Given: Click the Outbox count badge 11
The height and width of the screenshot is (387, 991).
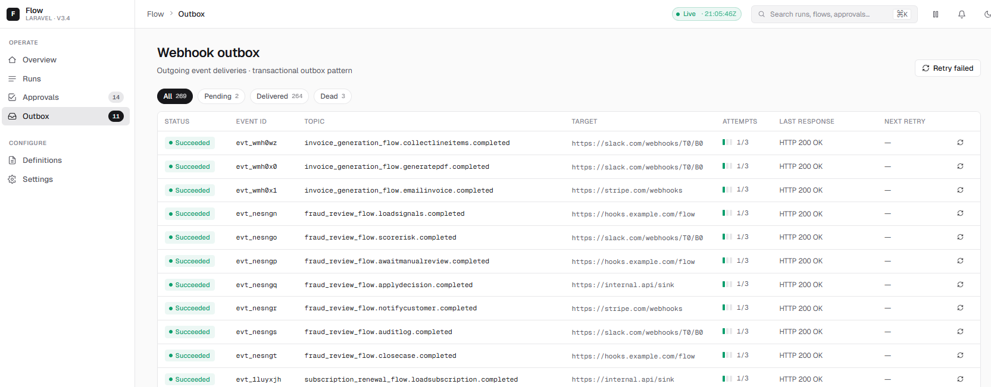Looking at the screenshot, I should tap(116, 117).
